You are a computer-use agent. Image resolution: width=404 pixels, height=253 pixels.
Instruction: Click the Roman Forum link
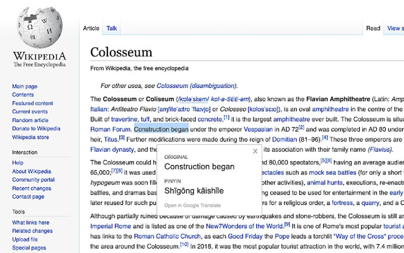[x=110, y=129]
